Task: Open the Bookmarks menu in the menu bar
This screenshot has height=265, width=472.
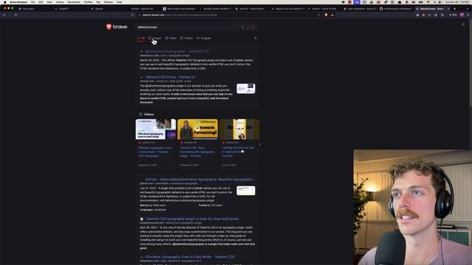Action: click(x=74, y=2)
